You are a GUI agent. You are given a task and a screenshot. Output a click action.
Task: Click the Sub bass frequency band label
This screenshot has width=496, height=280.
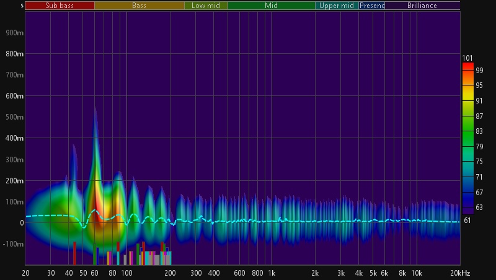[60, 6]
